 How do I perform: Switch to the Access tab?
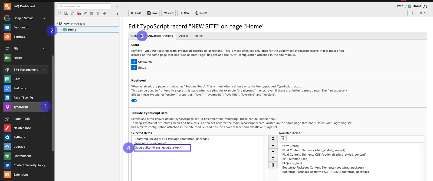[184, 36]
